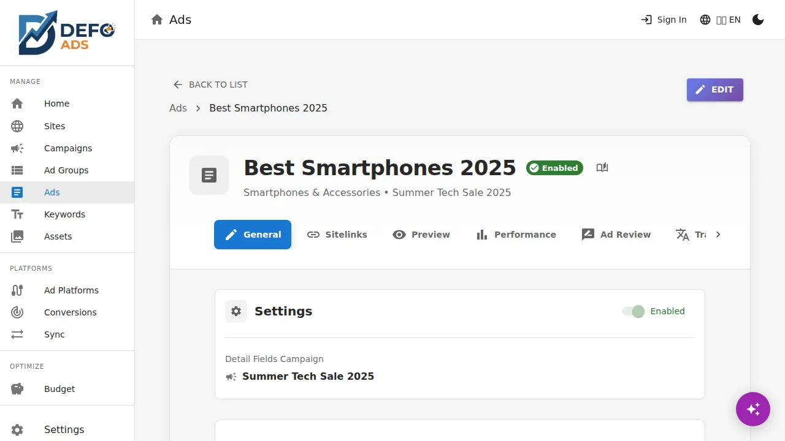Open Sites in the sidebar

pos(67,126)
